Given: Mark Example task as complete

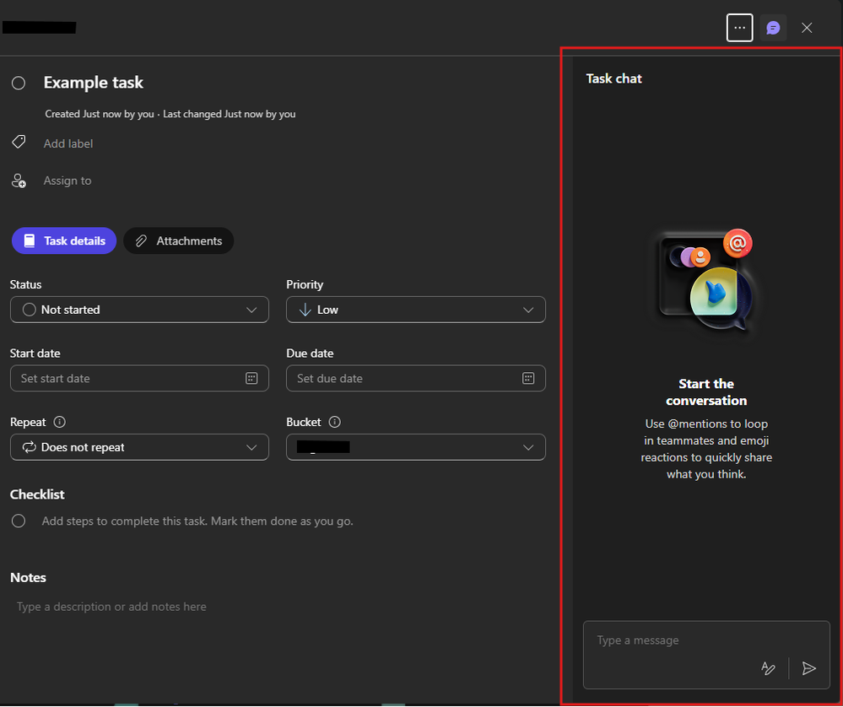Looking at the screenshot, I should [19, 83].
